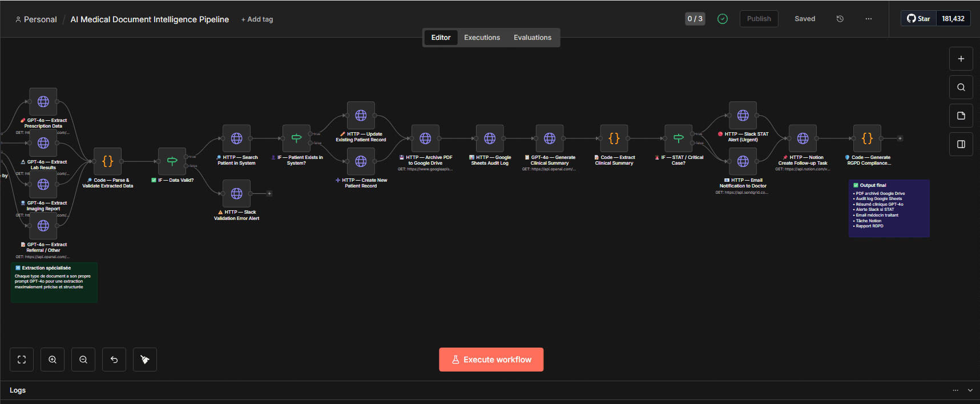Click the Saved status text
The height and width of the screenshot is (404, 980).
click(805, 19)
